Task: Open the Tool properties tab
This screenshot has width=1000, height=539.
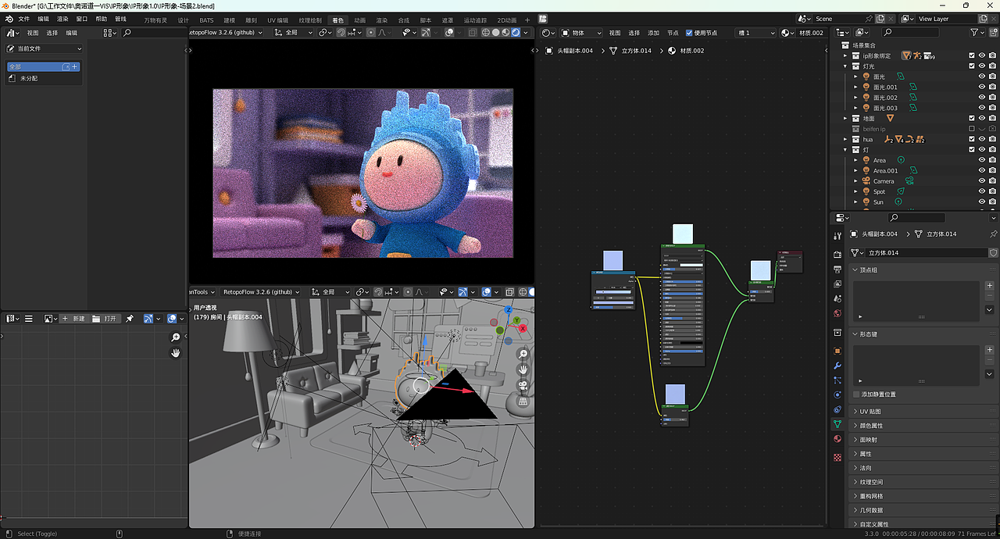Action: (837, 236)
